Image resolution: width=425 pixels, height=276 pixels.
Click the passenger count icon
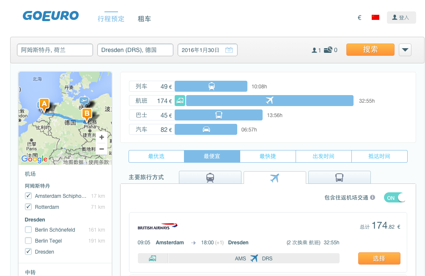pos(314,50)
